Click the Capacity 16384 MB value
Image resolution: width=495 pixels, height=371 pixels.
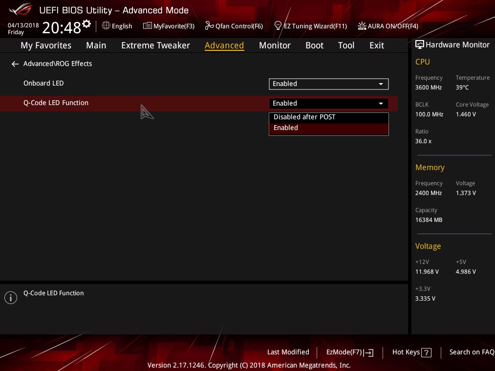coord(429,220)
